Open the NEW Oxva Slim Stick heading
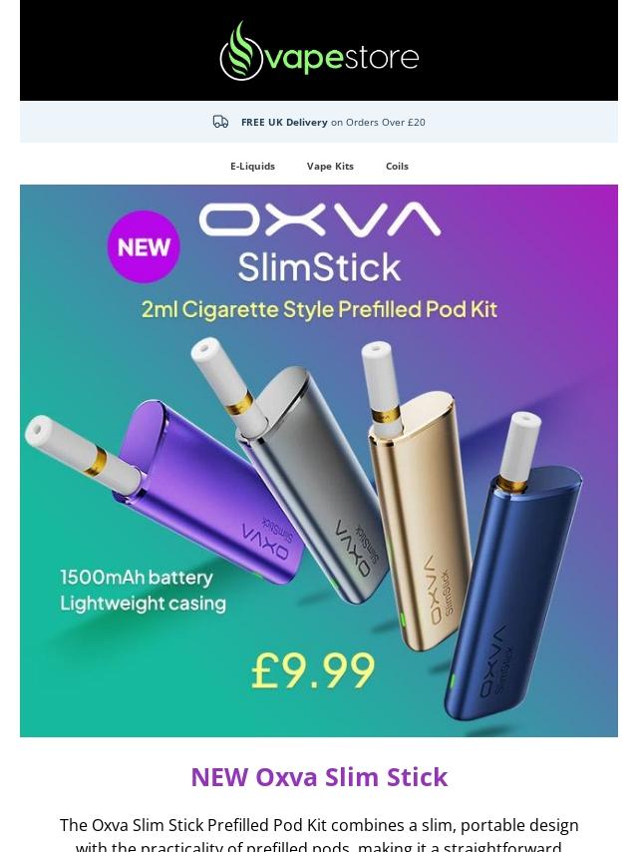The image size is (638, 852). (x=319, y=777)
